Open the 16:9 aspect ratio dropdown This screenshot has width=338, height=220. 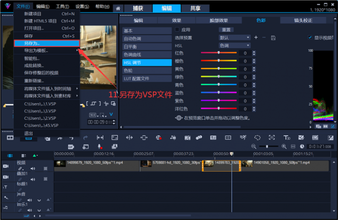coord(94,115)
